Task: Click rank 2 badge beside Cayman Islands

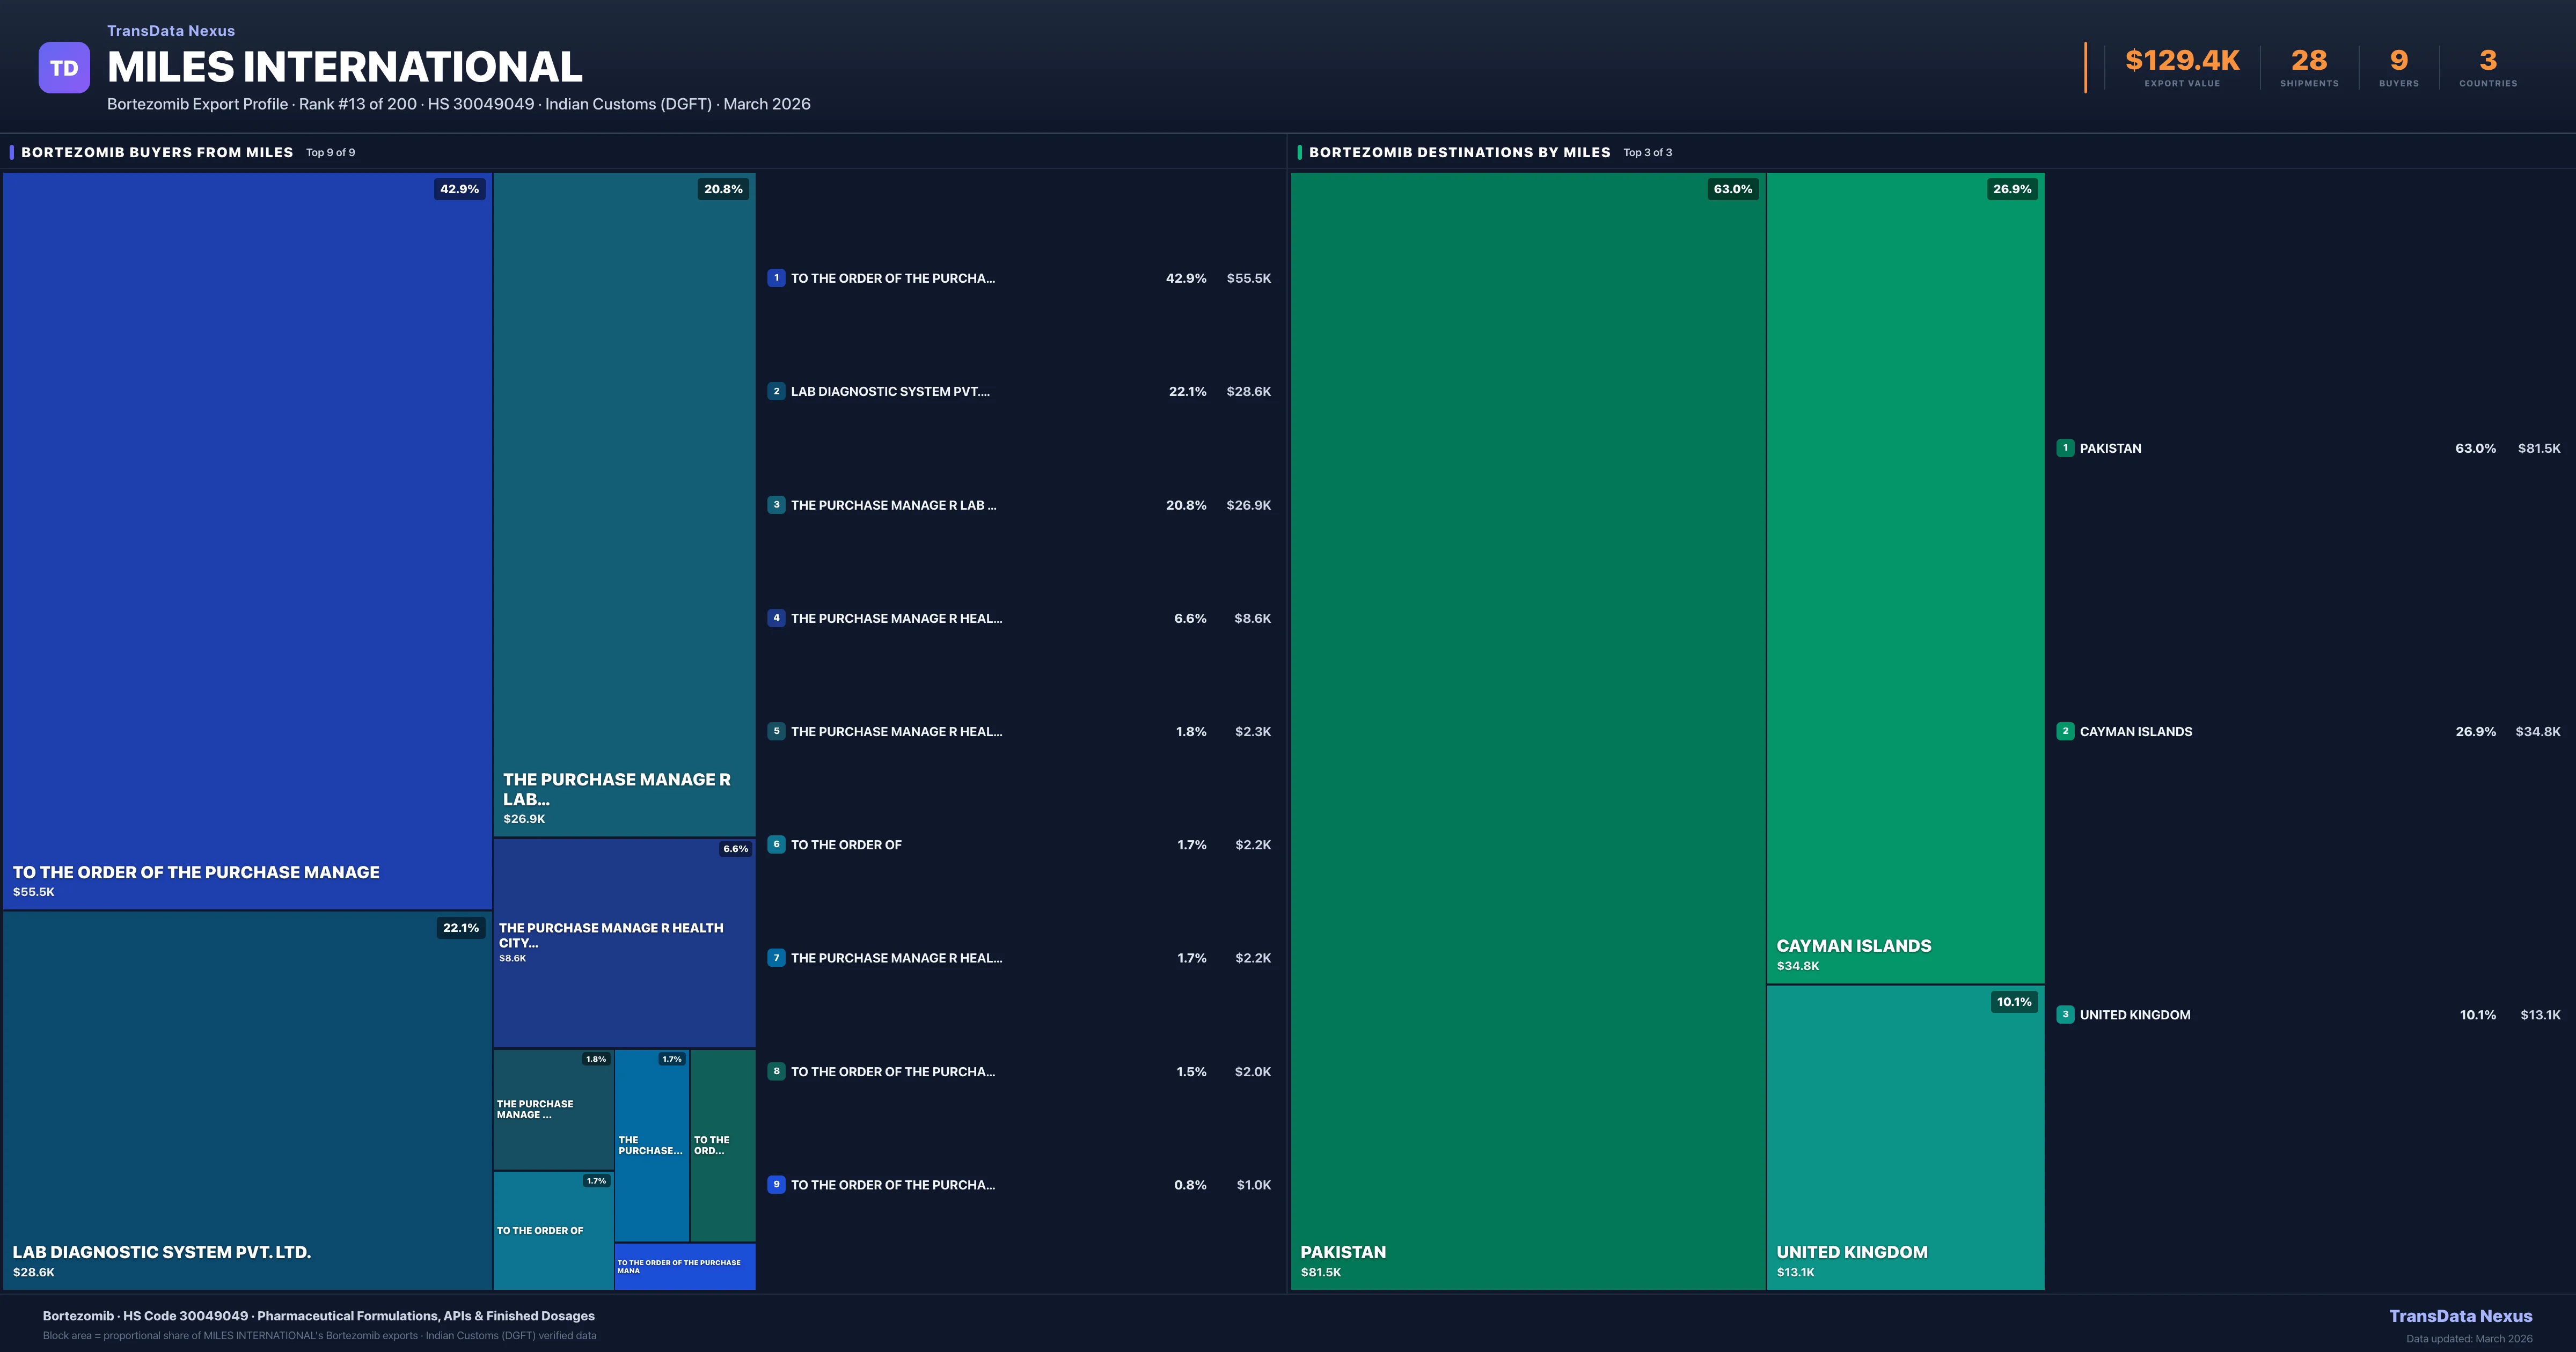Action: pyautogui.click(x=2065, y=731)
